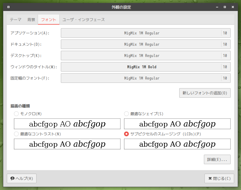
Task: Click the ウィンドウのタイトル(W): label
Action: coord(34,67)
